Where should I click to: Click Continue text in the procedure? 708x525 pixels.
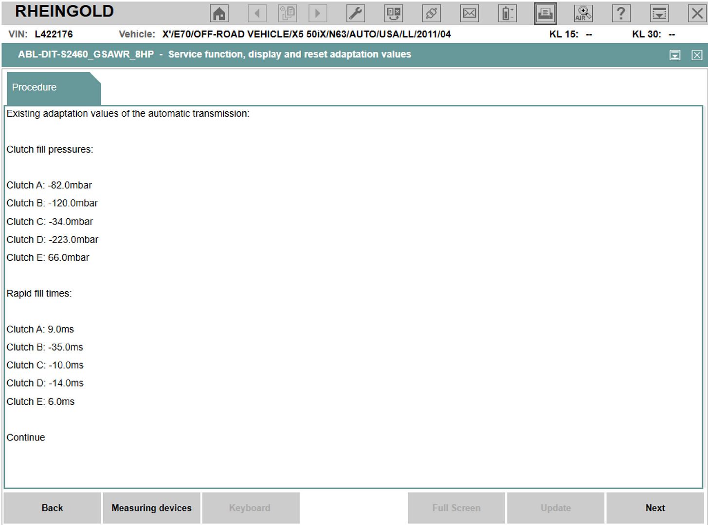tap(26, 437)
